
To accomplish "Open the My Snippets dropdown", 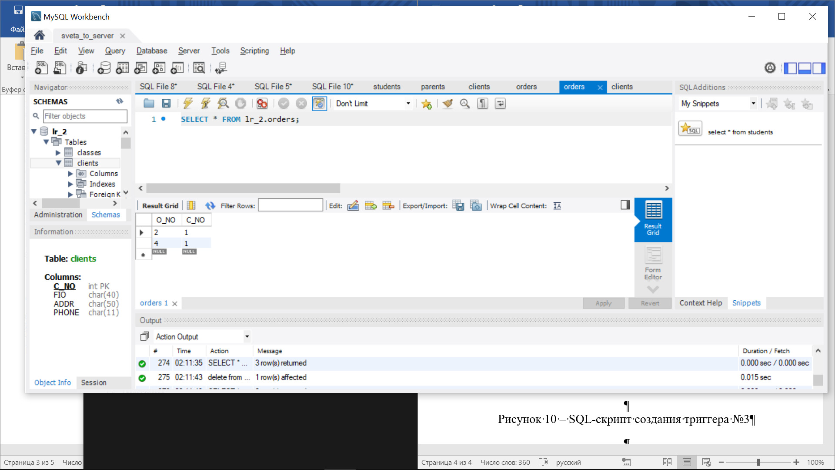I will pos(717,104).
